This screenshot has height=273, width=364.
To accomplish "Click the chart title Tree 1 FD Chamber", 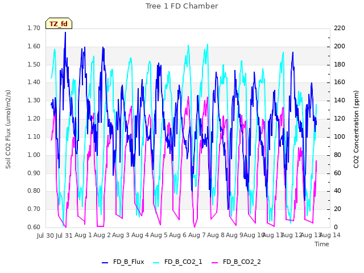I will (x=182, y=6).
